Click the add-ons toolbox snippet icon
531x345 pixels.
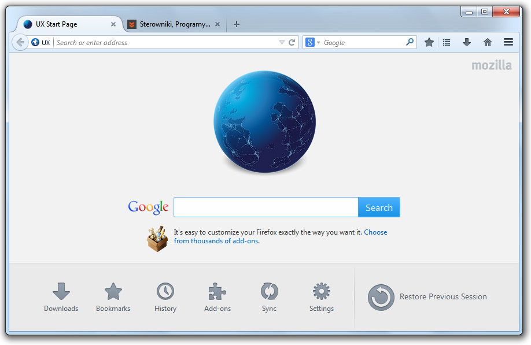157,239
